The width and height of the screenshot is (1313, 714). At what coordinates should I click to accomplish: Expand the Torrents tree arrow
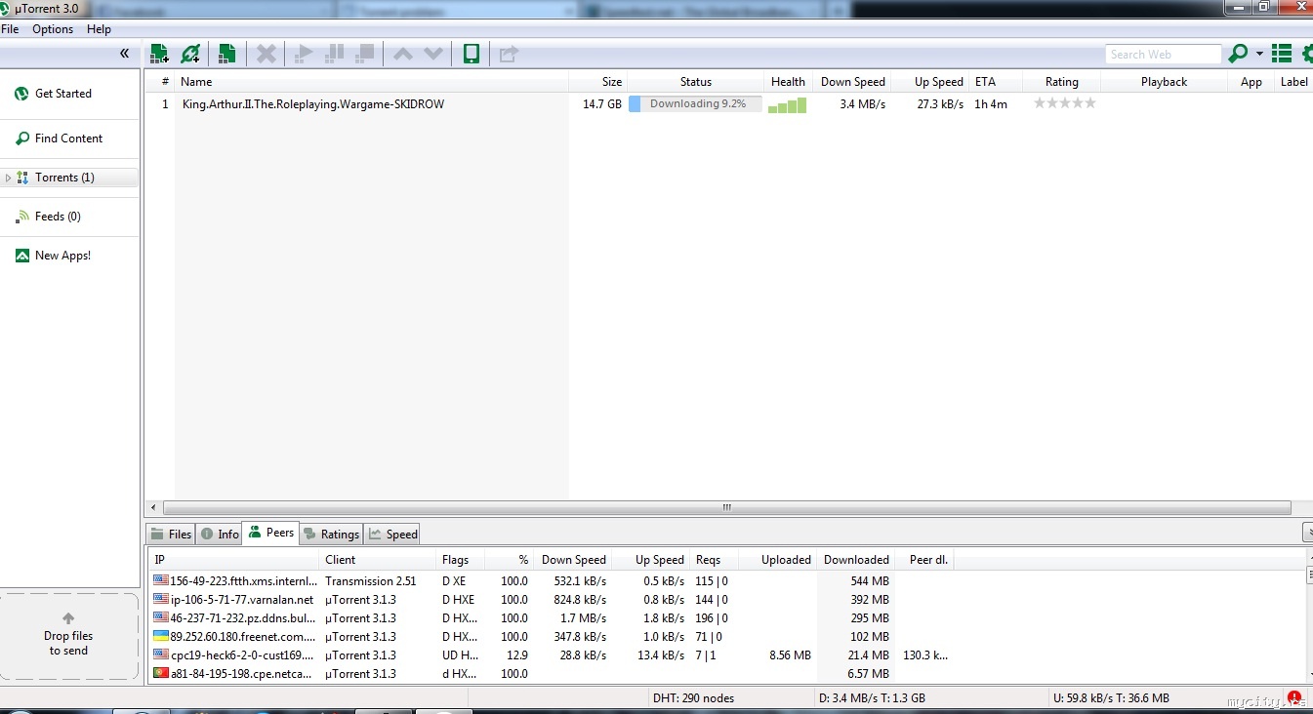point(9,178)
